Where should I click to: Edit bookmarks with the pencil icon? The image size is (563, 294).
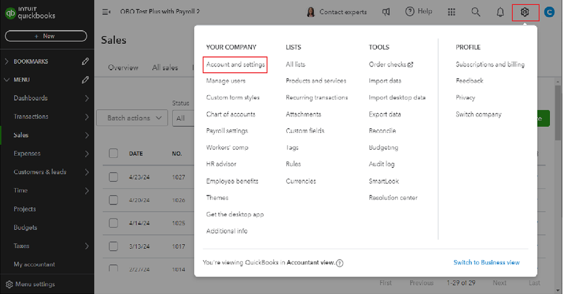pos(85,61)
